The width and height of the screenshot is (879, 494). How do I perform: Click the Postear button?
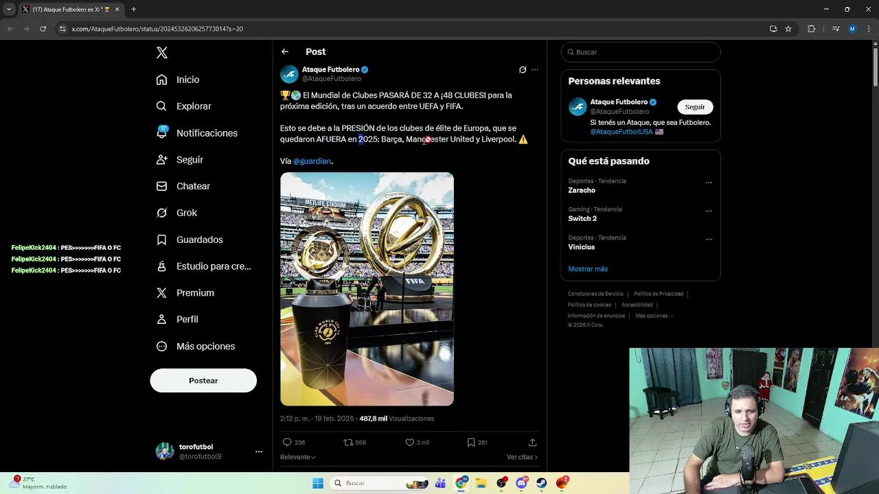pyautogui.click(x=203, y=380)
